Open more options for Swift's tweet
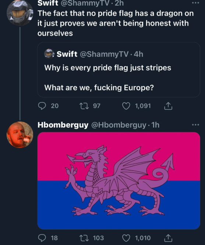The height and width of the screenshot is (245, 205). (195, 3)
